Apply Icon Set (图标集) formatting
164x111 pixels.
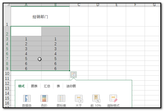pyautogui.click(x=61, y=101)
